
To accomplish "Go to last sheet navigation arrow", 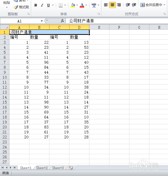I will pyautogui.click(x=15, y=168).
